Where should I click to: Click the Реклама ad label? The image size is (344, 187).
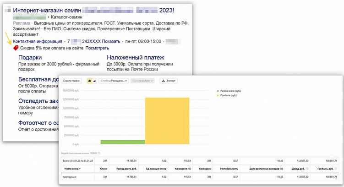[x=22, y=23]
